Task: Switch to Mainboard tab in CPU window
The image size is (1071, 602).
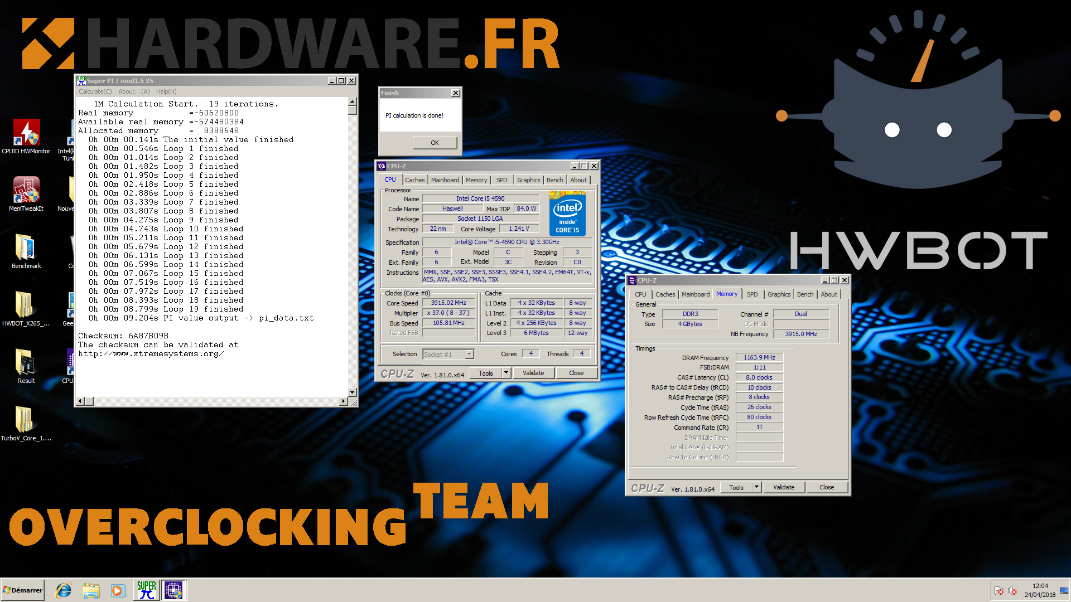Action: (x=445, y=180)
